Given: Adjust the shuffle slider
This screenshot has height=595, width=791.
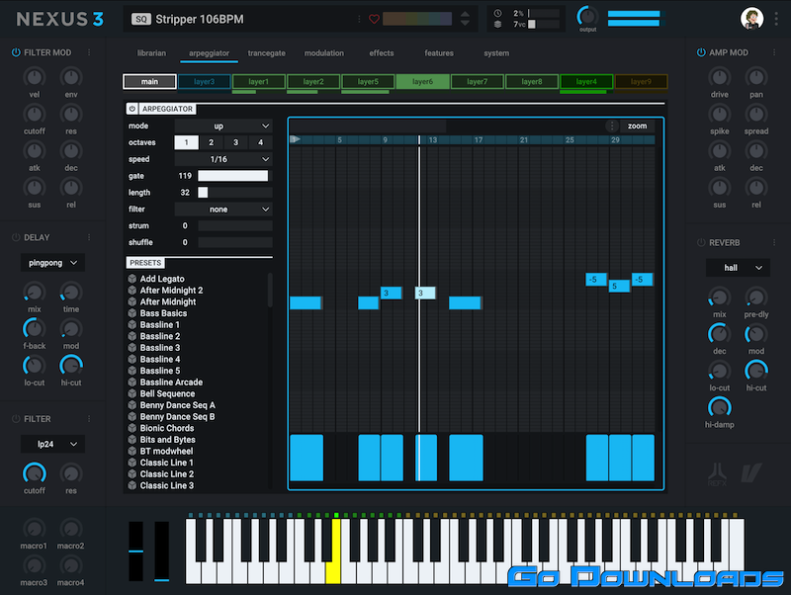Looking at the screenshot, I should pos(235,242).
